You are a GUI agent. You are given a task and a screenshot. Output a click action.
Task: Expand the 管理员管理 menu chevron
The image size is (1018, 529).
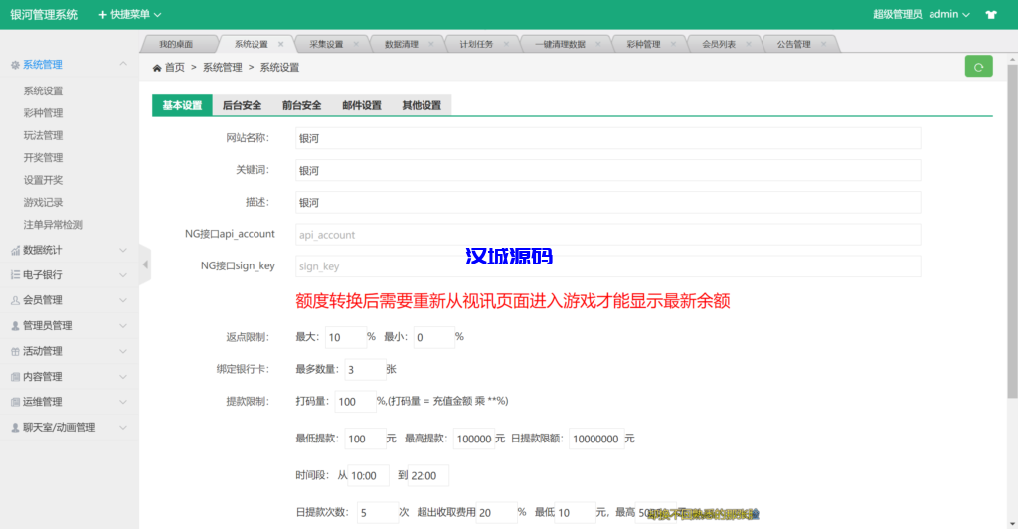123,326
